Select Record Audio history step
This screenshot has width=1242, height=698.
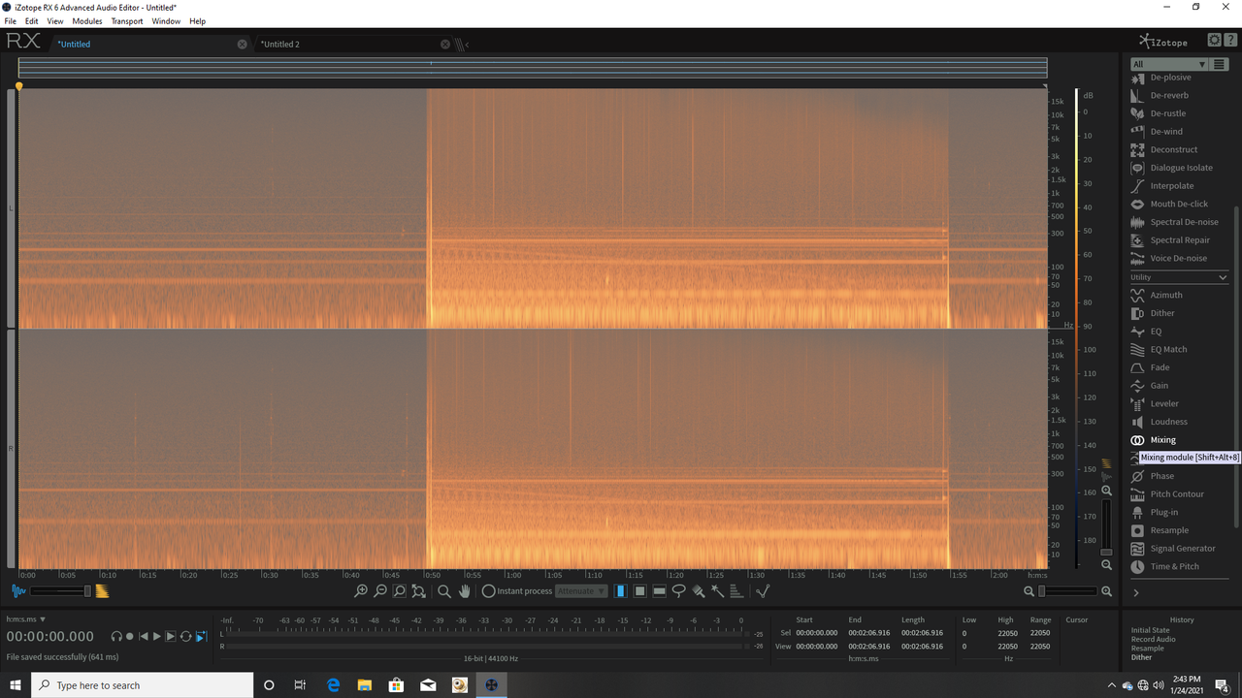tap(1153, 639)
